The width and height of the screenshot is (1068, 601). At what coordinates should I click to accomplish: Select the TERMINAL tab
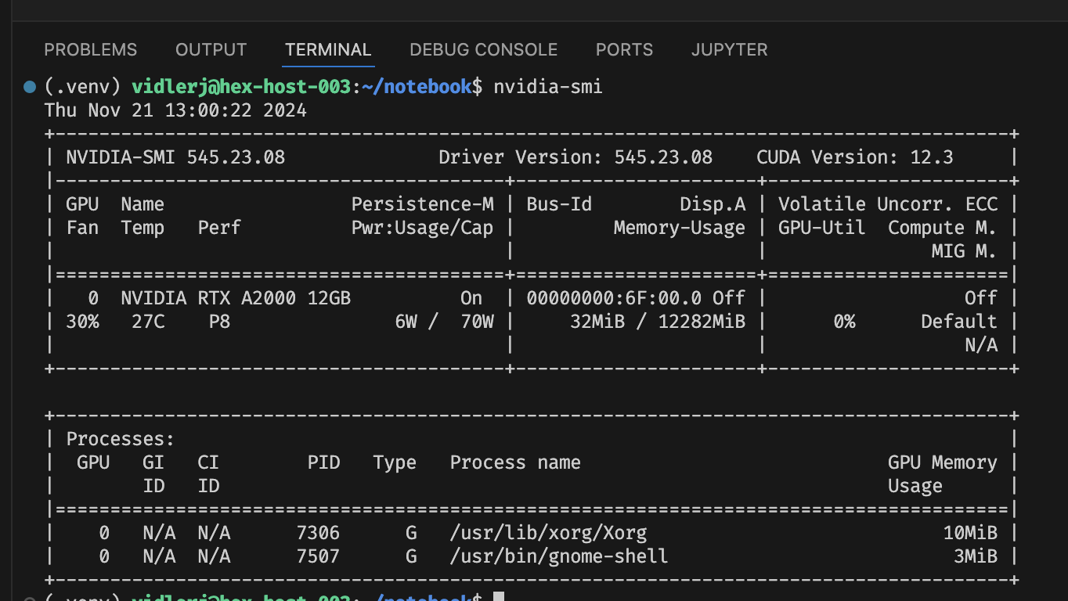click(328, 50)
